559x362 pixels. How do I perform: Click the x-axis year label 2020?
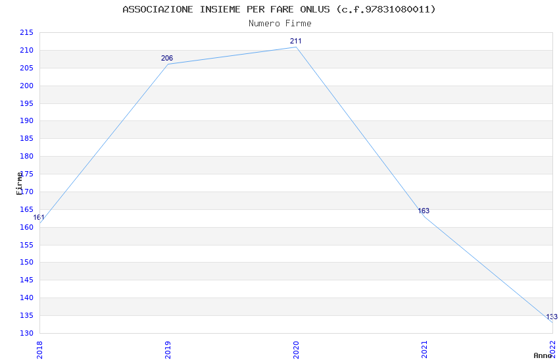coord(296,350)
